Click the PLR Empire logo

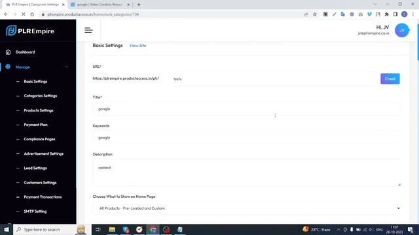point(30,31)
